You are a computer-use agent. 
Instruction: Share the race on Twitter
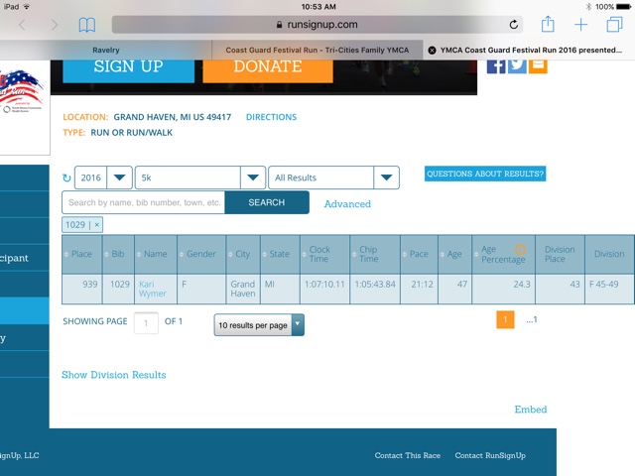[x=517, y=66]
